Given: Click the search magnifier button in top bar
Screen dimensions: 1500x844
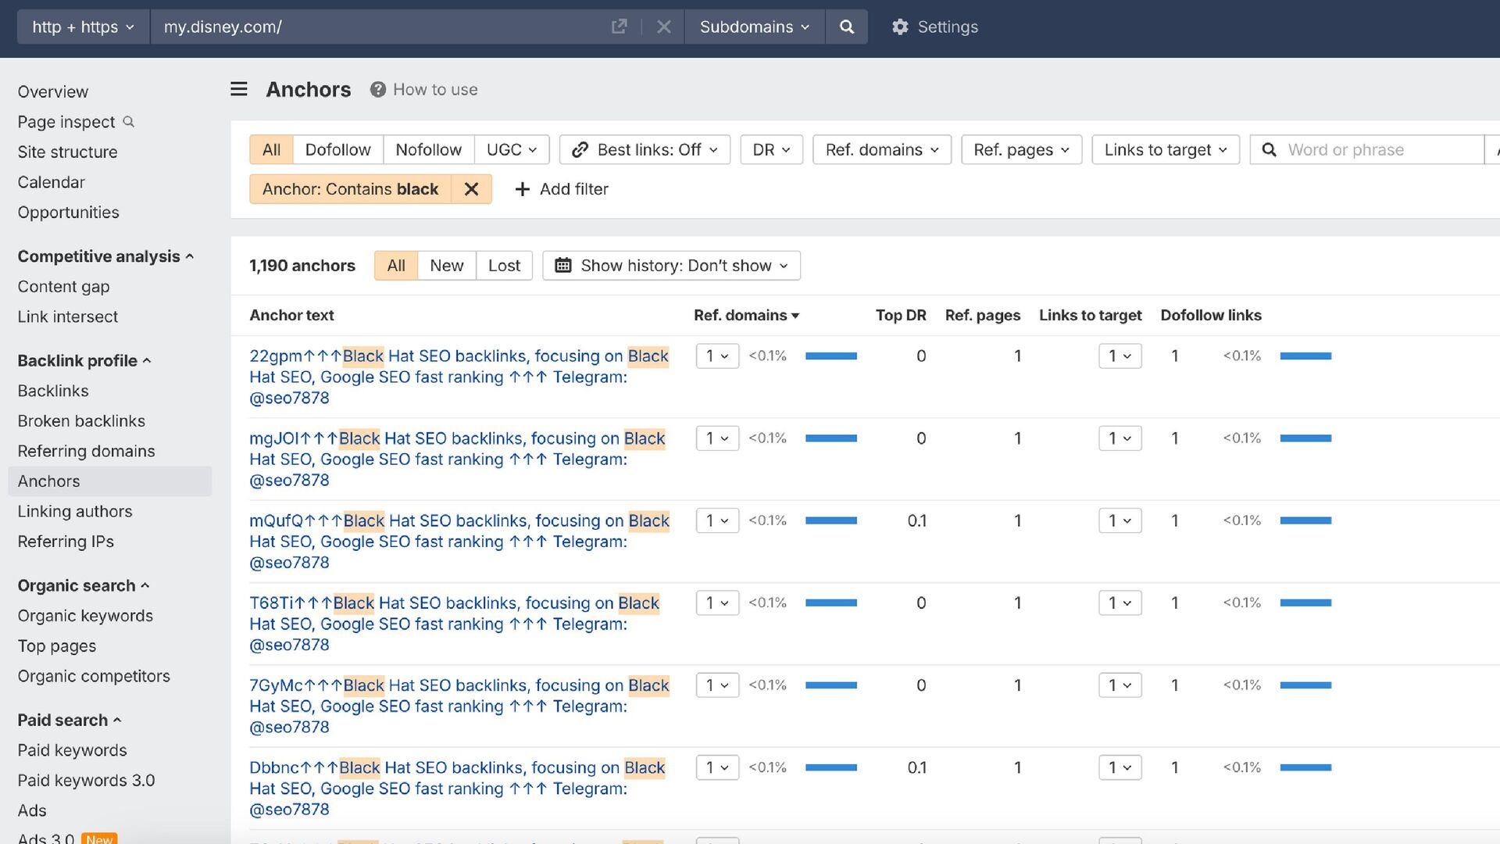Looking at the screenshot, I should tap(846, 27).
